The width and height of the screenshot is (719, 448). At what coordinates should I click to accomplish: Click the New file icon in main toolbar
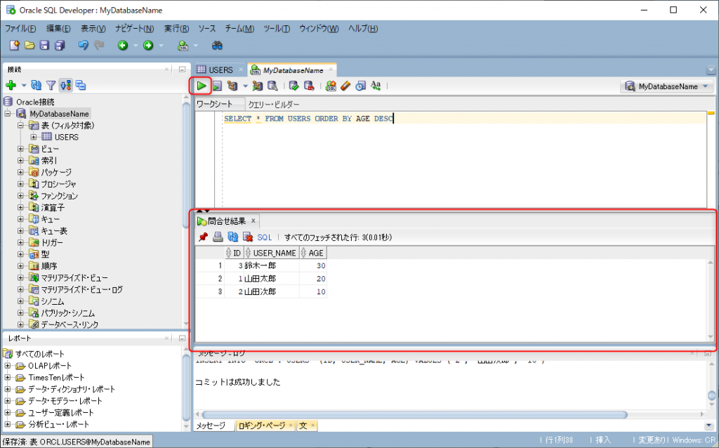click(x=14, y=46)
